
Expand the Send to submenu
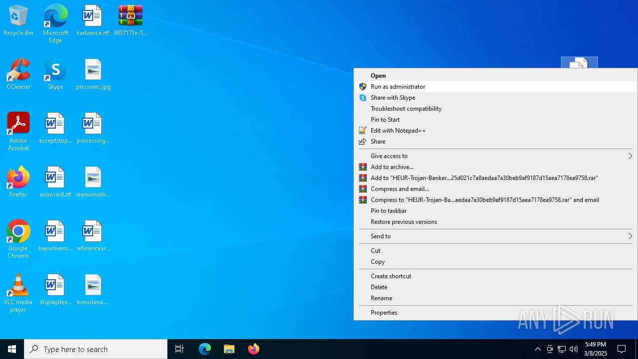pos(495,236)
